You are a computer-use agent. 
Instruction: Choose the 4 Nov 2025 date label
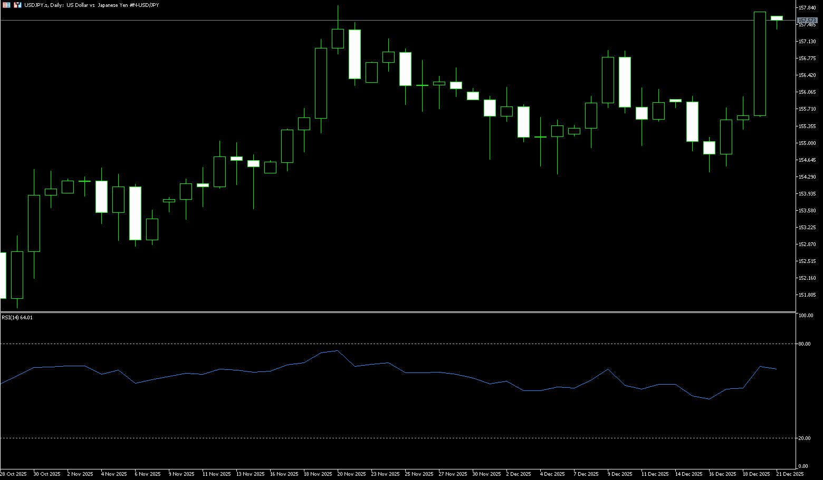coord(114,474)
